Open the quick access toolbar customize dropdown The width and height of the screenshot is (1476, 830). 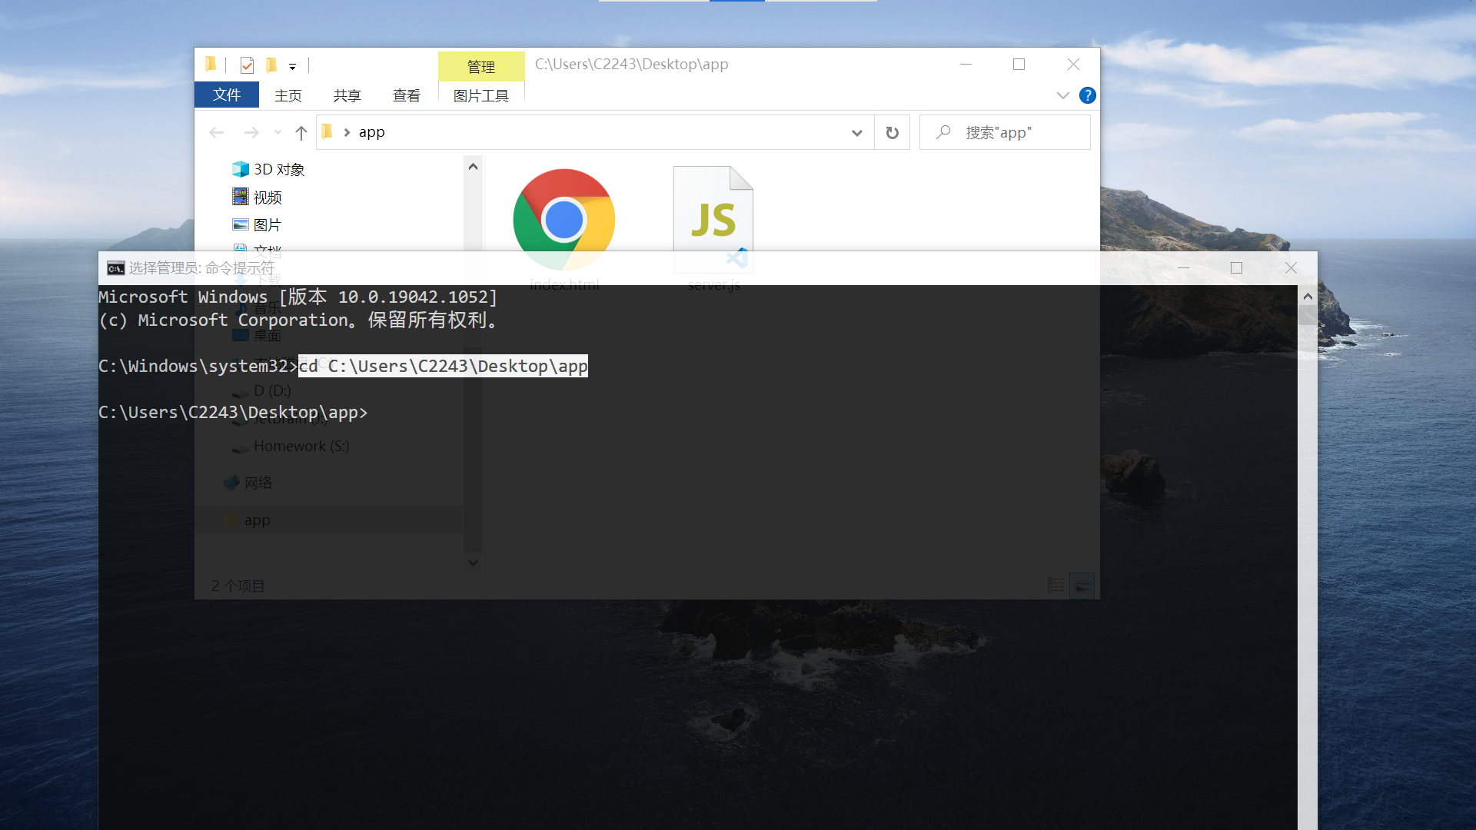pos(292,67)
